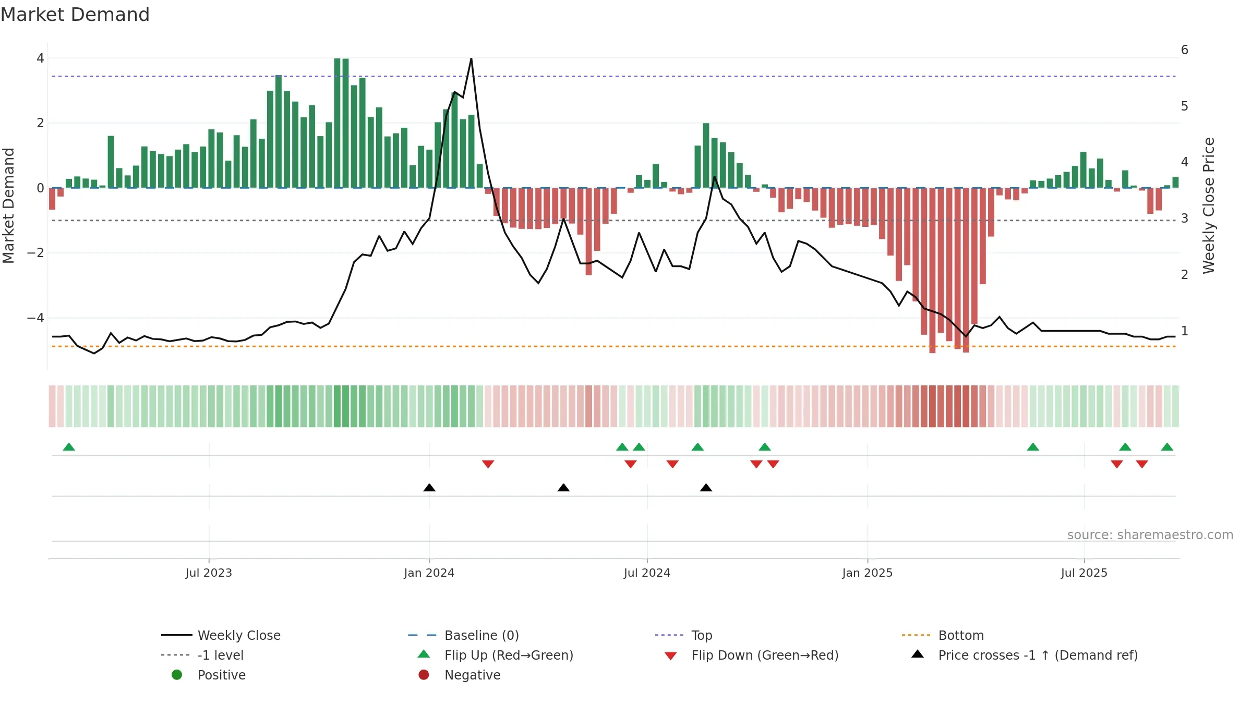Screen dimensions: 1252x704
Task: Click the Market Demand y-axis title
Action: (x=8, y=205)
